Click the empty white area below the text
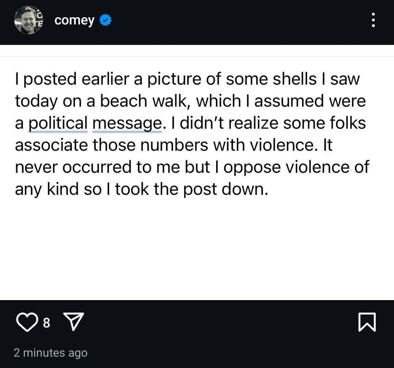Viewport: 394px width, 368px height. [x=197, y=248]
